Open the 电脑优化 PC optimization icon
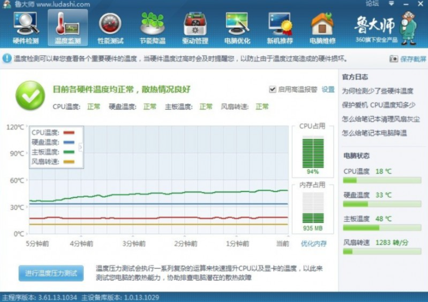 click(237, 28)
